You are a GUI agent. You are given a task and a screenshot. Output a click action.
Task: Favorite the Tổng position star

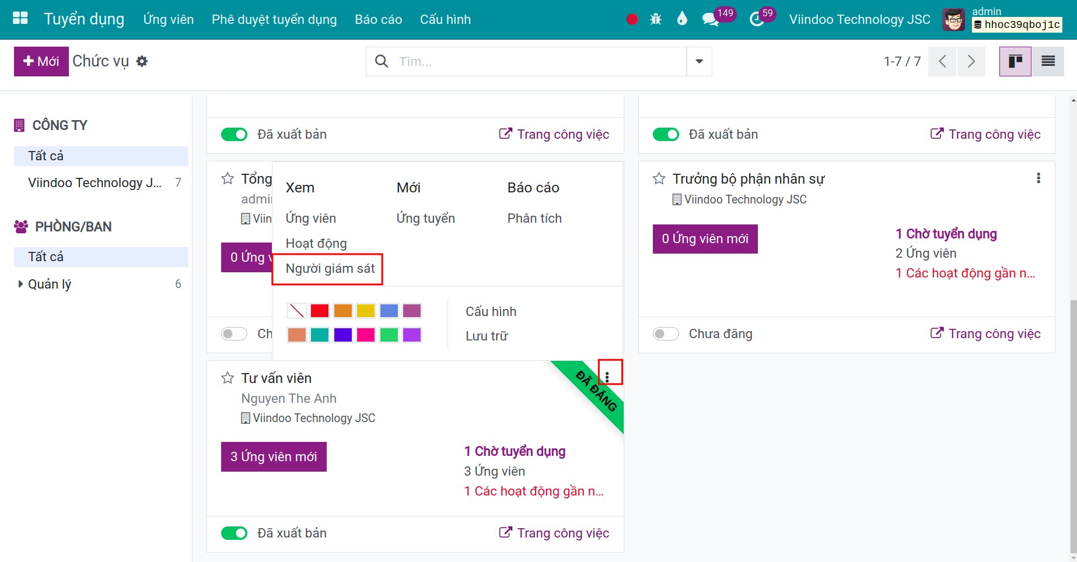click(228, 178)
